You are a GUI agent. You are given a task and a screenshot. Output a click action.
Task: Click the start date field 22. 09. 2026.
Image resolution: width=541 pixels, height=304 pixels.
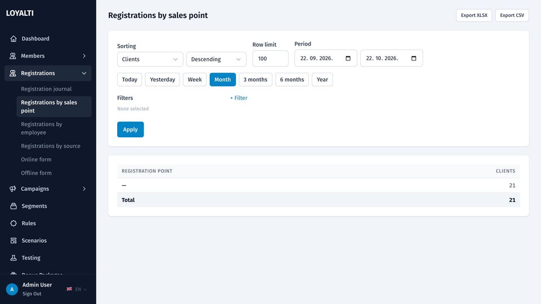pyautogui.click(x=326, y=58)
